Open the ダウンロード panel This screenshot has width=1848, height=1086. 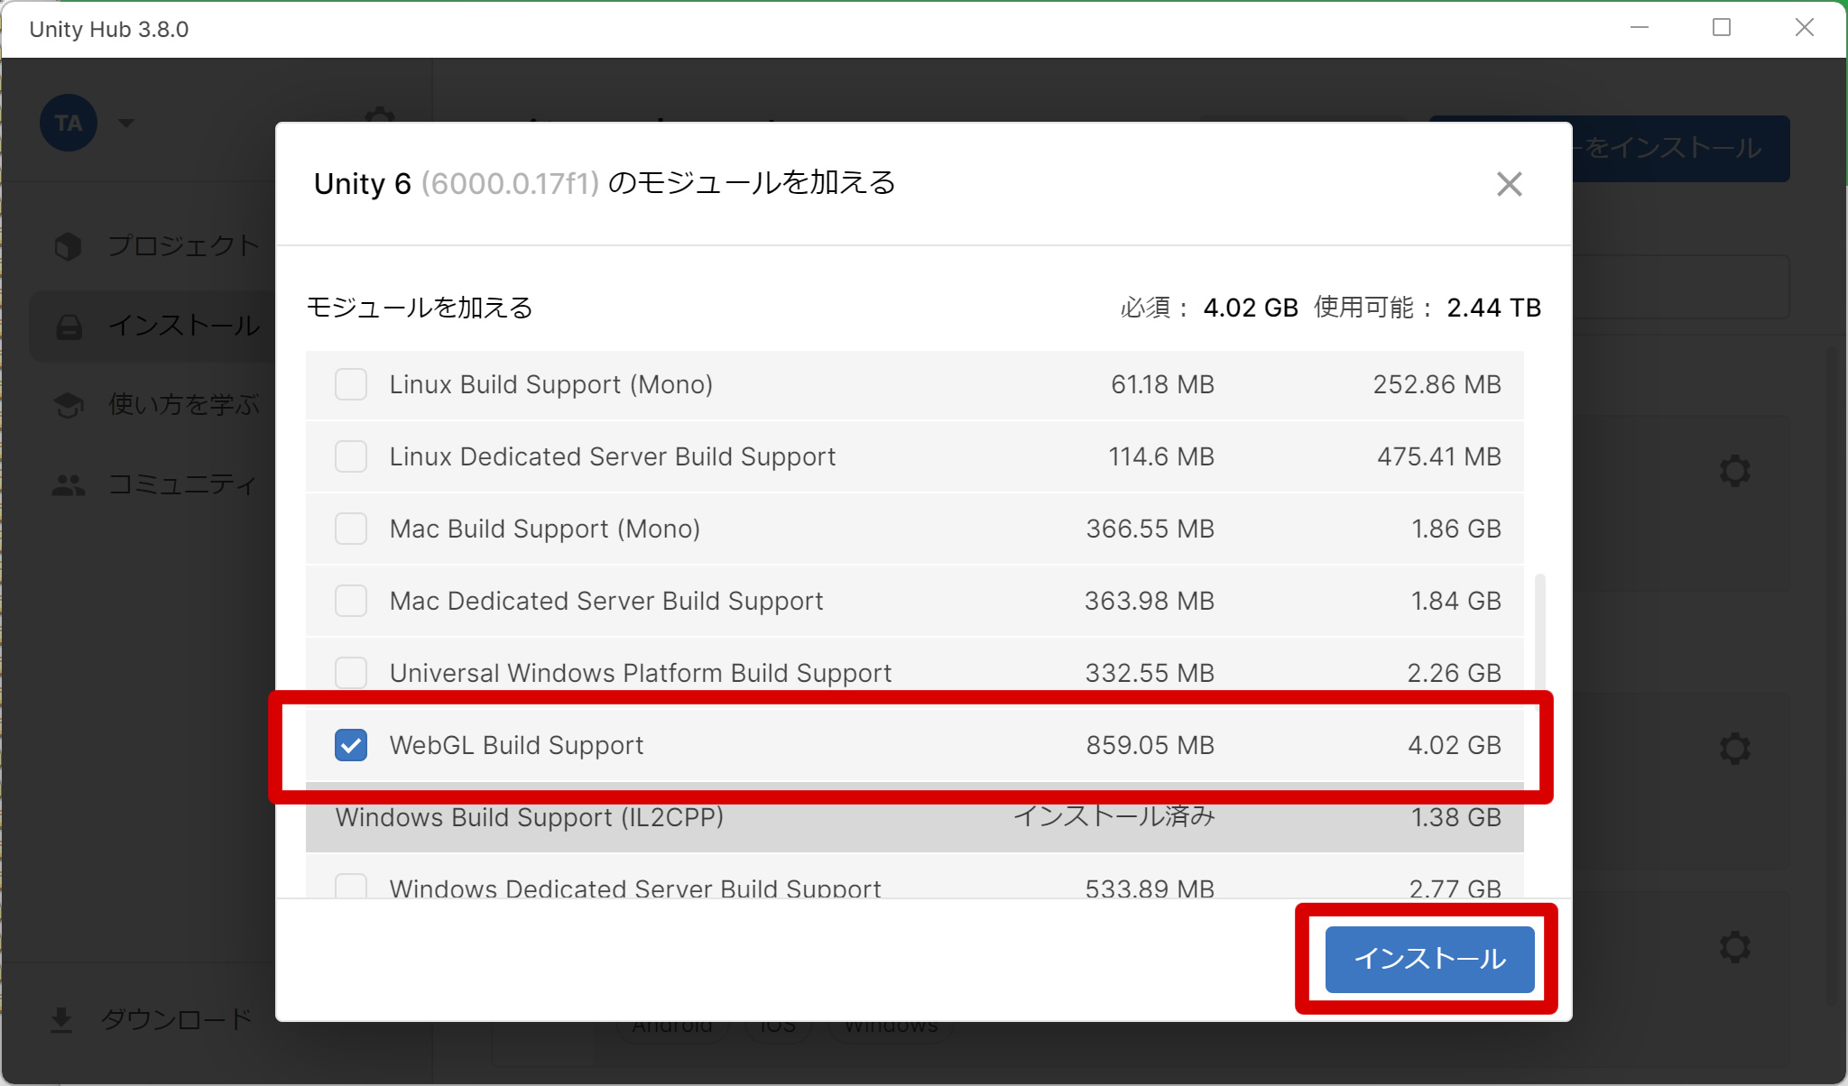[x=152, y=1019]
